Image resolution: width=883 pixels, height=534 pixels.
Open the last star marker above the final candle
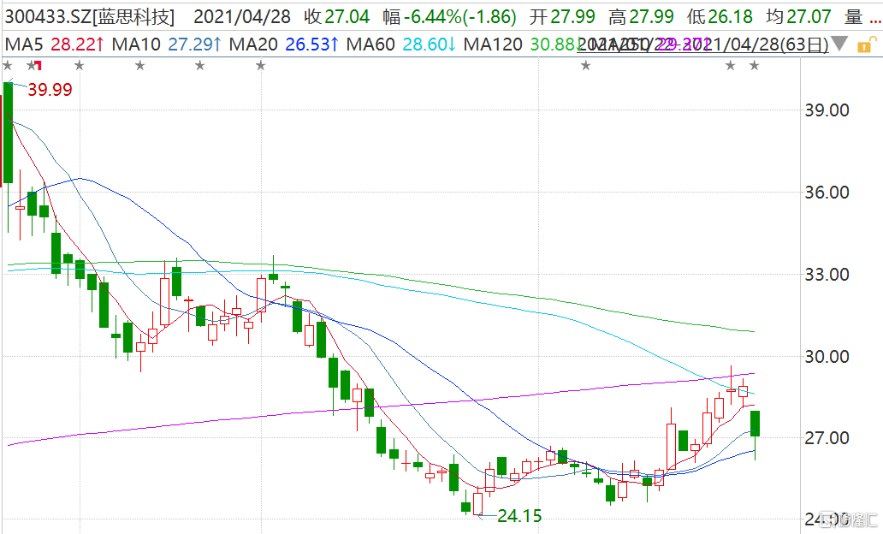755,66
